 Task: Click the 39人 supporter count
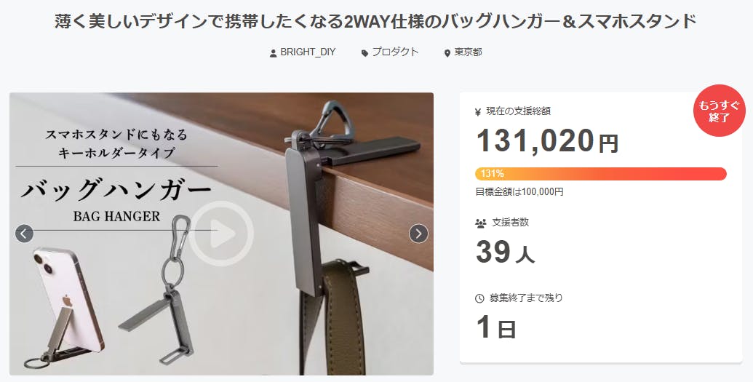(x=505, y=252)
